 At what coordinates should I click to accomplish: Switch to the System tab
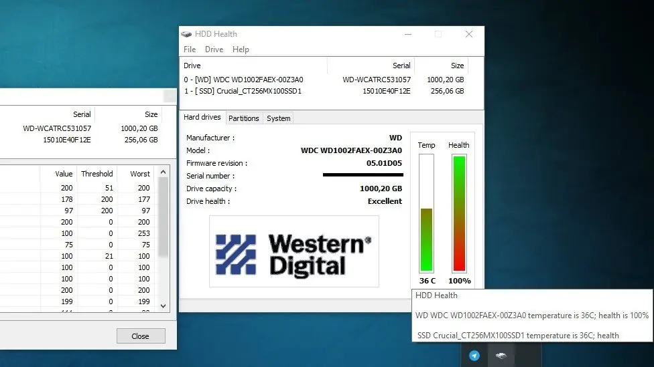[x=279, y=118]
